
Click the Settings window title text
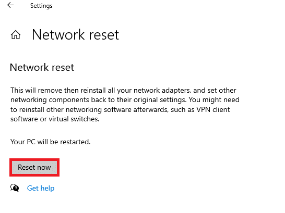(x=41, y=6)
